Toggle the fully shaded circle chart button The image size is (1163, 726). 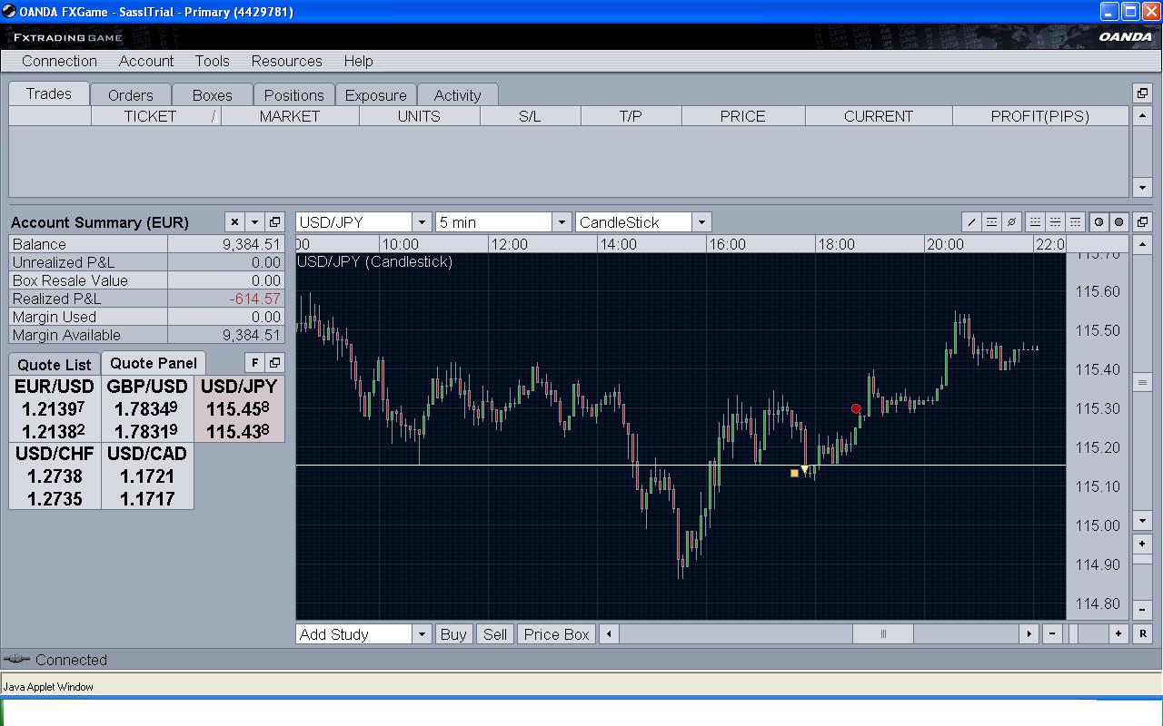pos(1118,222)
